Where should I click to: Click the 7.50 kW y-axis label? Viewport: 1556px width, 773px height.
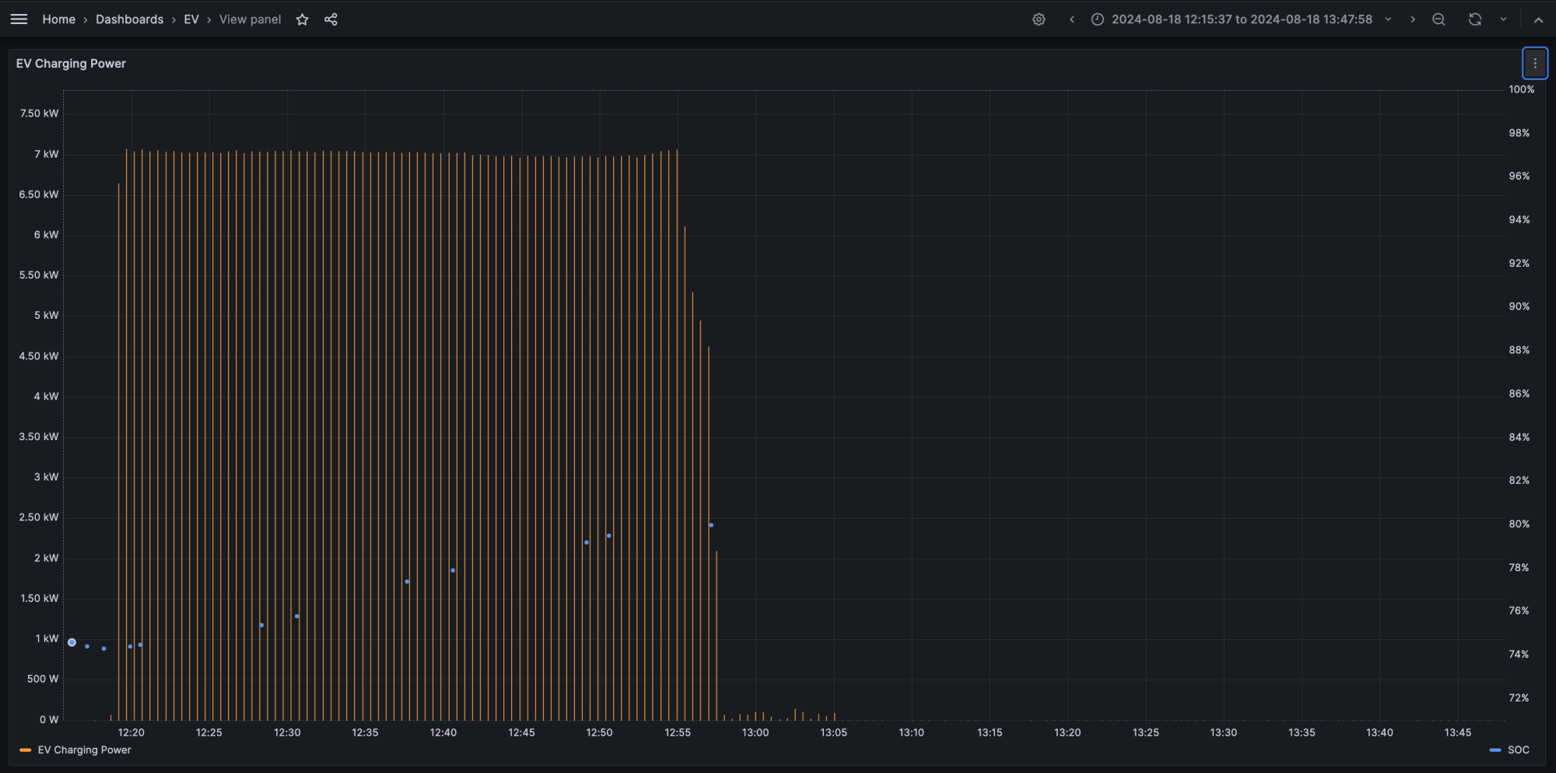coord(39,114)
